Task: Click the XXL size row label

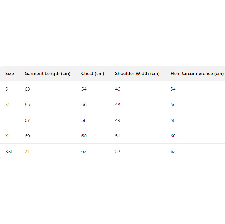Action: 9,152
